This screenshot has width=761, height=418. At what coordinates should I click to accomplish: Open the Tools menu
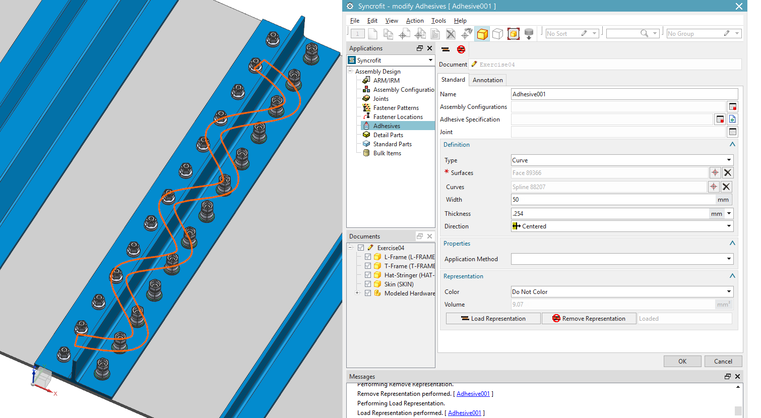click(x=438, y=21)
